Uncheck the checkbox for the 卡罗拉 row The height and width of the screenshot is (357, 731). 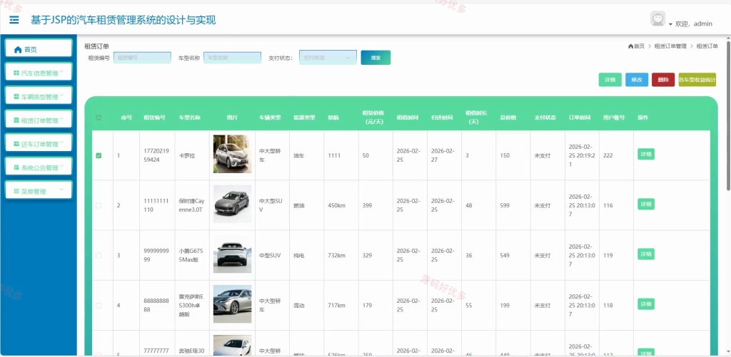point(99,155)
